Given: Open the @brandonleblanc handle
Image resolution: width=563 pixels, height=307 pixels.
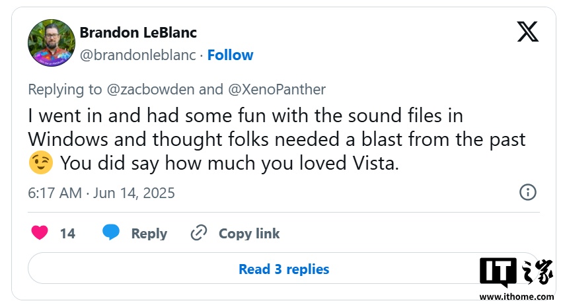Looking at the screenshot, I should point(138,55).
